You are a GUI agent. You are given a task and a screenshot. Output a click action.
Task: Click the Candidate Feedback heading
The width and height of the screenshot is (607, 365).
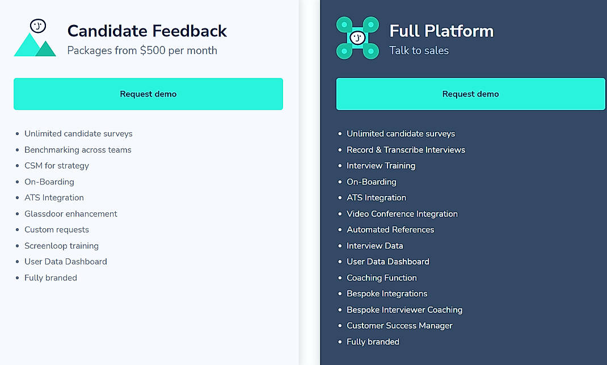point(147,31)
